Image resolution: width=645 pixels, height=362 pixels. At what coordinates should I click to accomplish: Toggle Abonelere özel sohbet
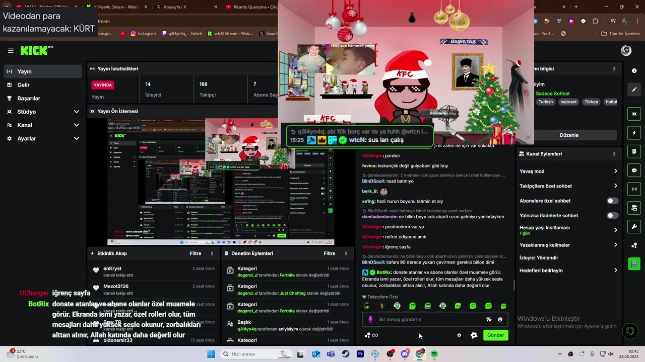coord(612,201)
